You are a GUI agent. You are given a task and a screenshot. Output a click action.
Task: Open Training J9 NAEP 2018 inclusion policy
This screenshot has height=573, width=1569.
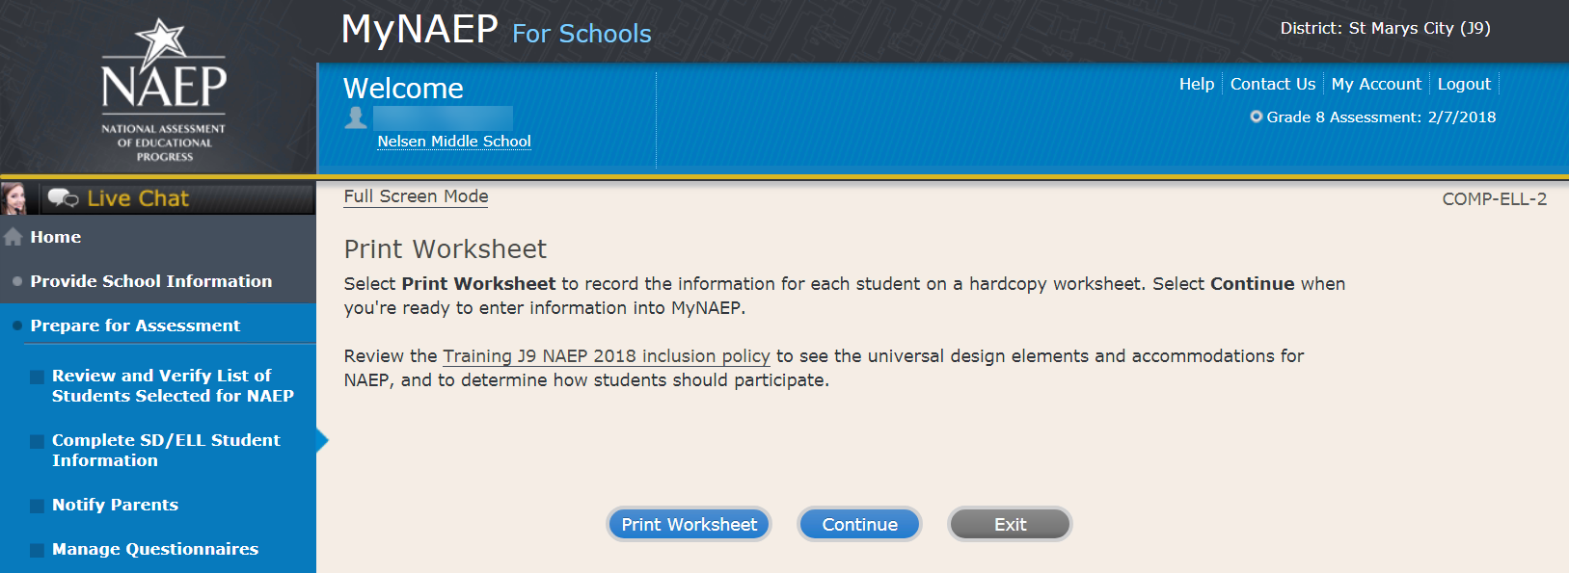pos(606,356)
